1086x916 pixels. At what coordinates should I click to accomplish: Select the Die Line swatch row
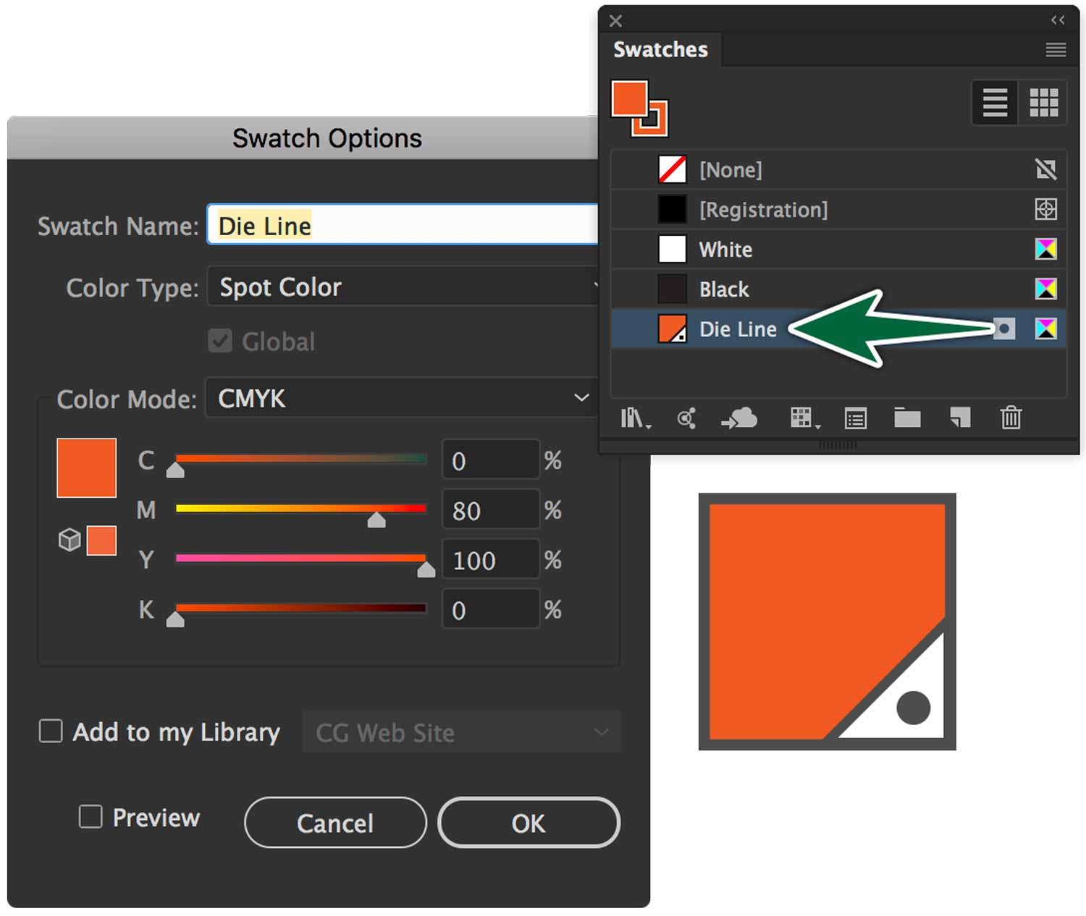(x=838, y=329)
